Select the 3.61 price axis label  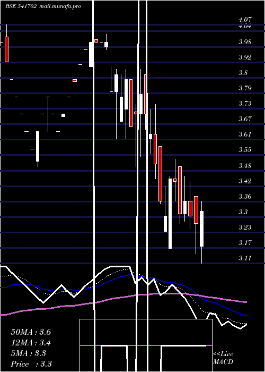coord(245,134)
